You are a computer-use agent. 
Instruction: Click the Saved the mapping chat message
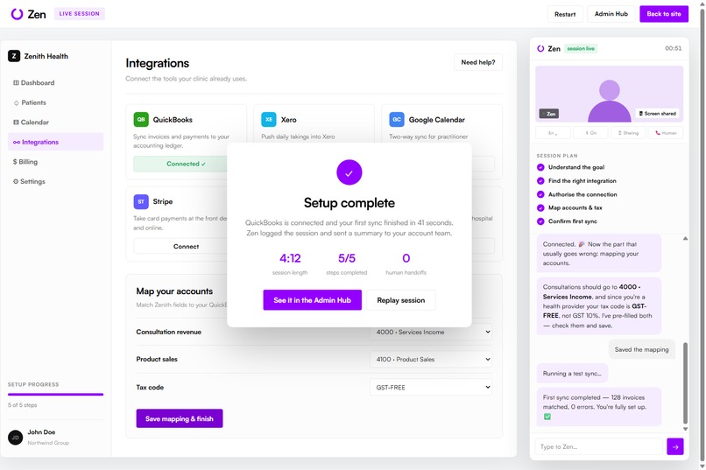[x=641, y=349]
